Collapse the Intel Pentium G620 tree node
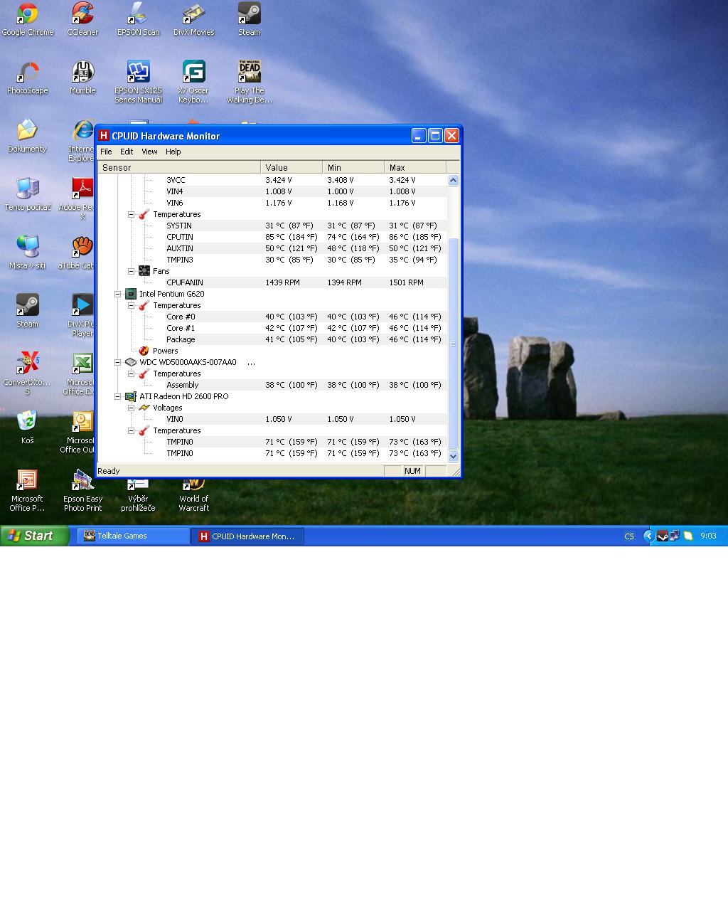 coord(118,294)
